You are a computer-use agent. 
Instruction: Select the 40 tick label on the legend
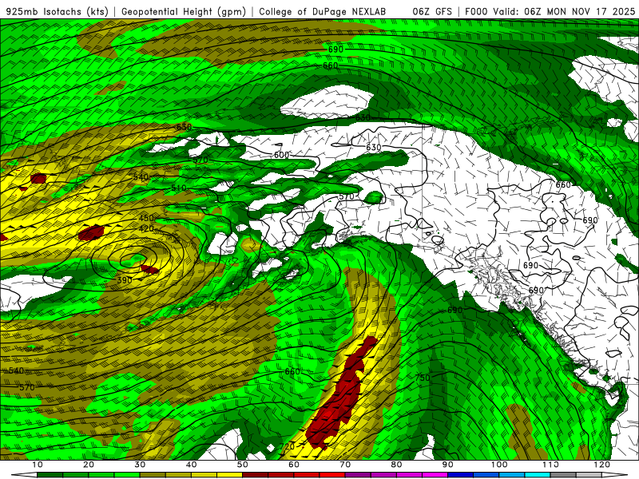coord(191,465)
